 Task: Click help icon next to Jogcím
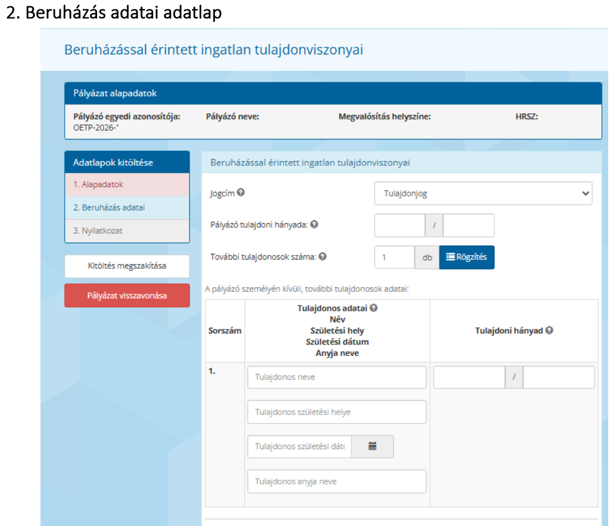pyautogui.click(x=241, y=192)
